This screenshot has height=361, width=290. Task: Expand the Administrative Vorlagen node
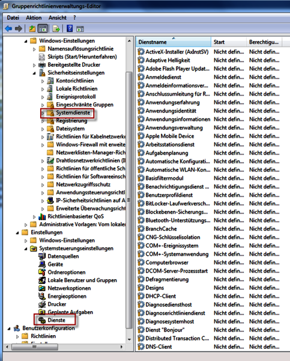pos(26,224)
